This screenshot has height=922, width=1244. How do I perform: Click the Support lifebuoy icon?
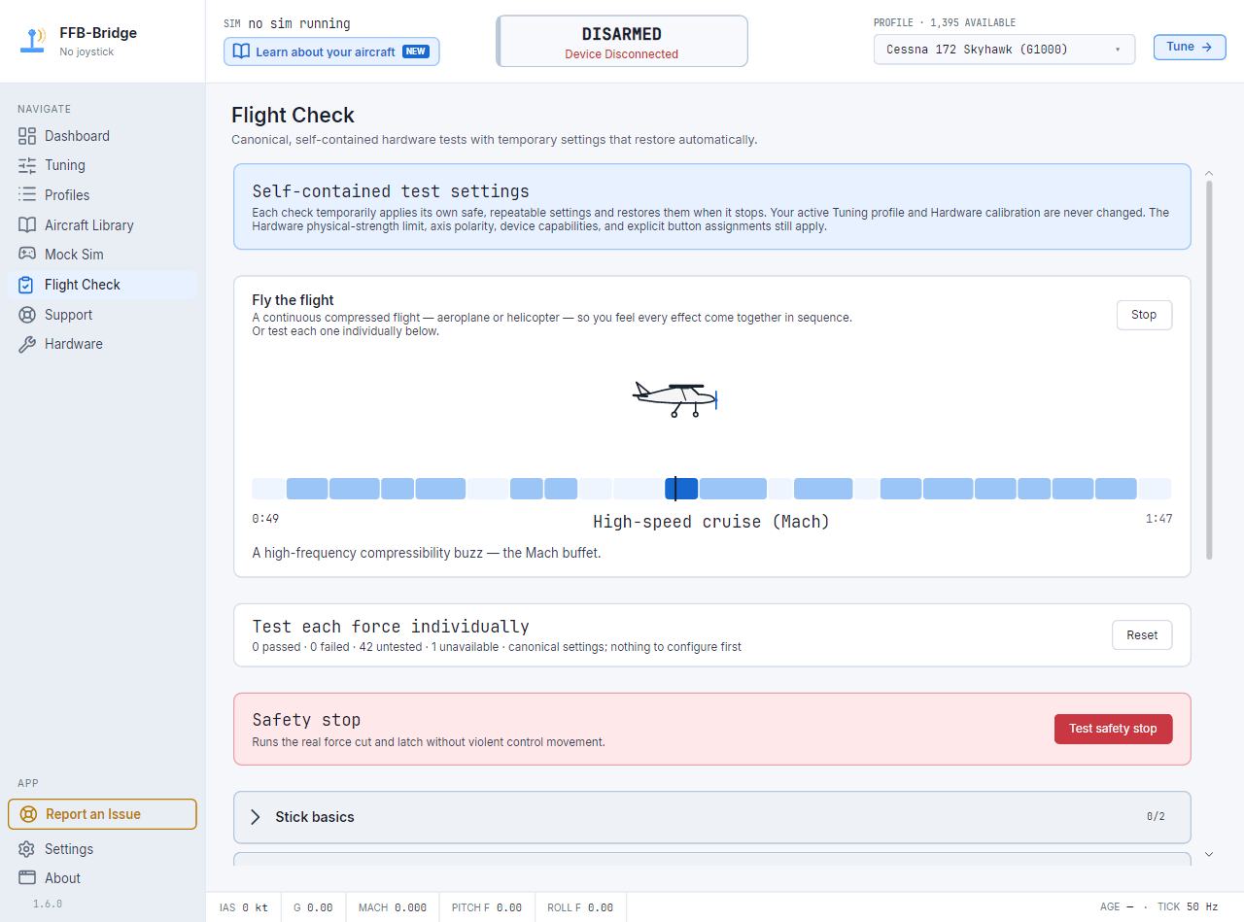[27, 315]
